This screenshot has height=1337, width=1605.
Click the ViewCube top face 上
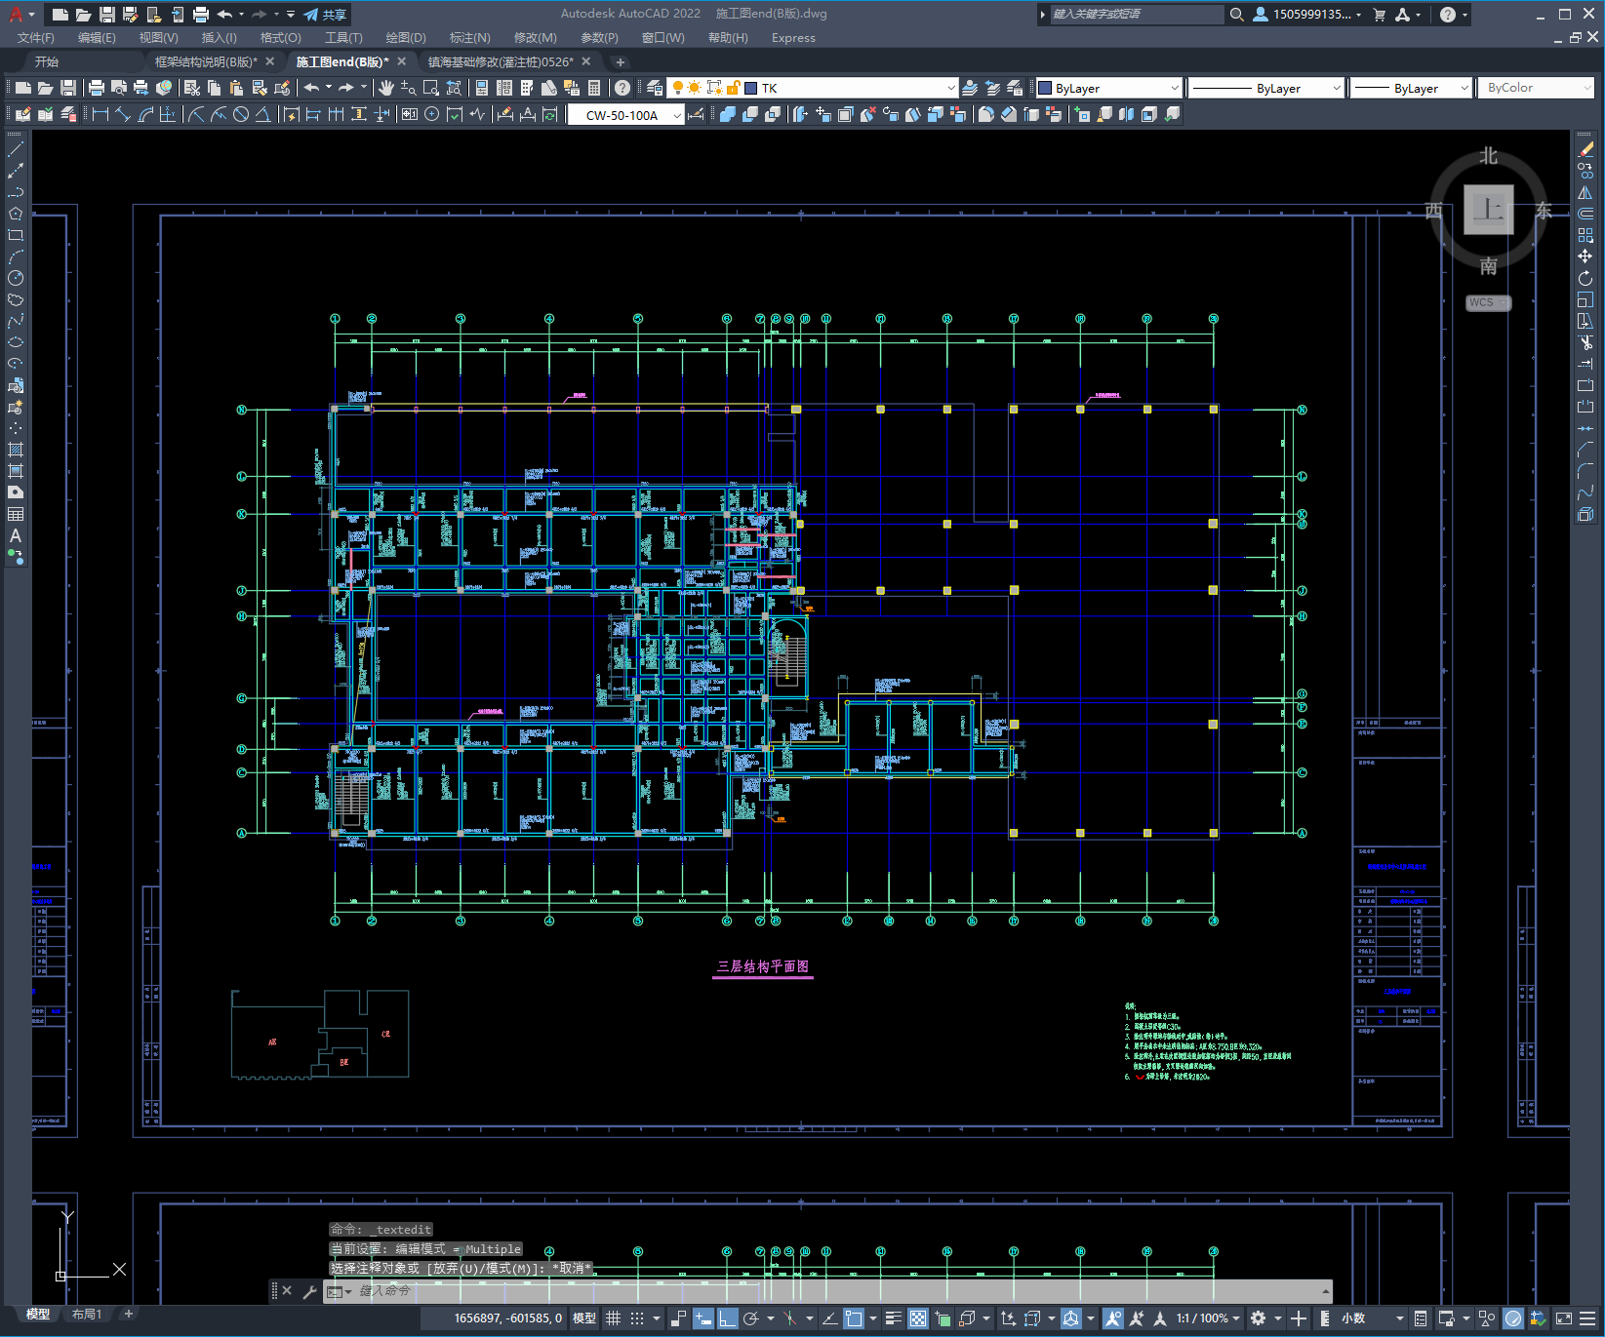[x=1488, y=209]
